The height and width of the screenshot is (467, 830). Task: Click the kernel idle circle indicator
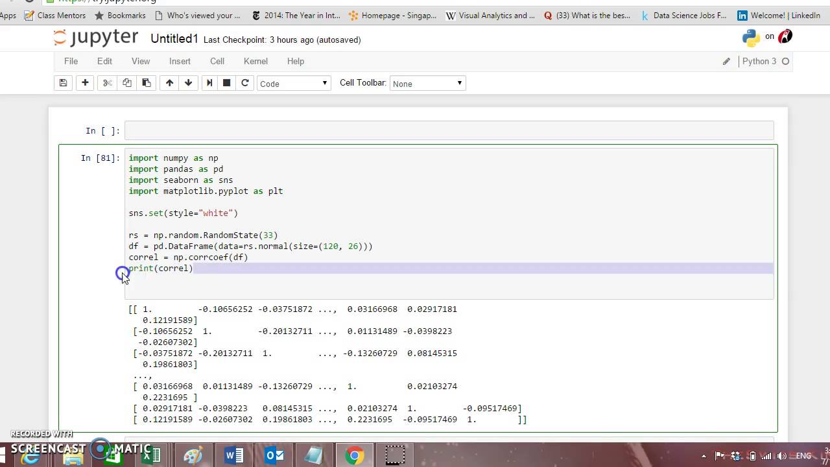[x=785, y=62]
